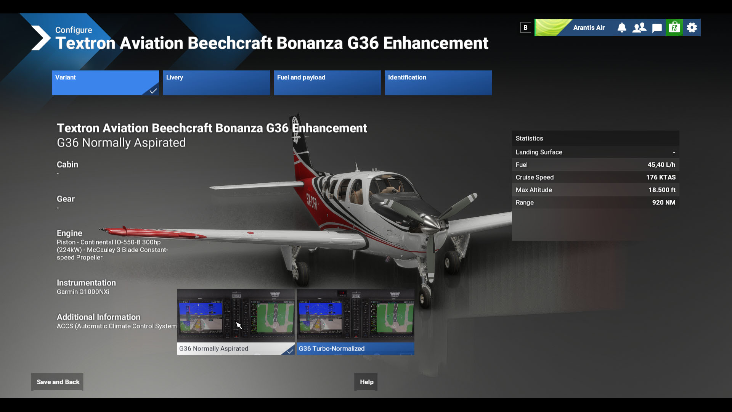732x412 pixels.
Task: Open the notifications bell icon
Action: click(x=622, y=27)
